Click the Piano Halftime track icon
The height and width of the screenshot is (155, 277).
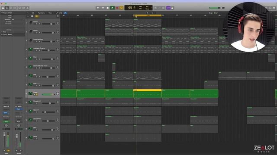(x=31, y=40)
